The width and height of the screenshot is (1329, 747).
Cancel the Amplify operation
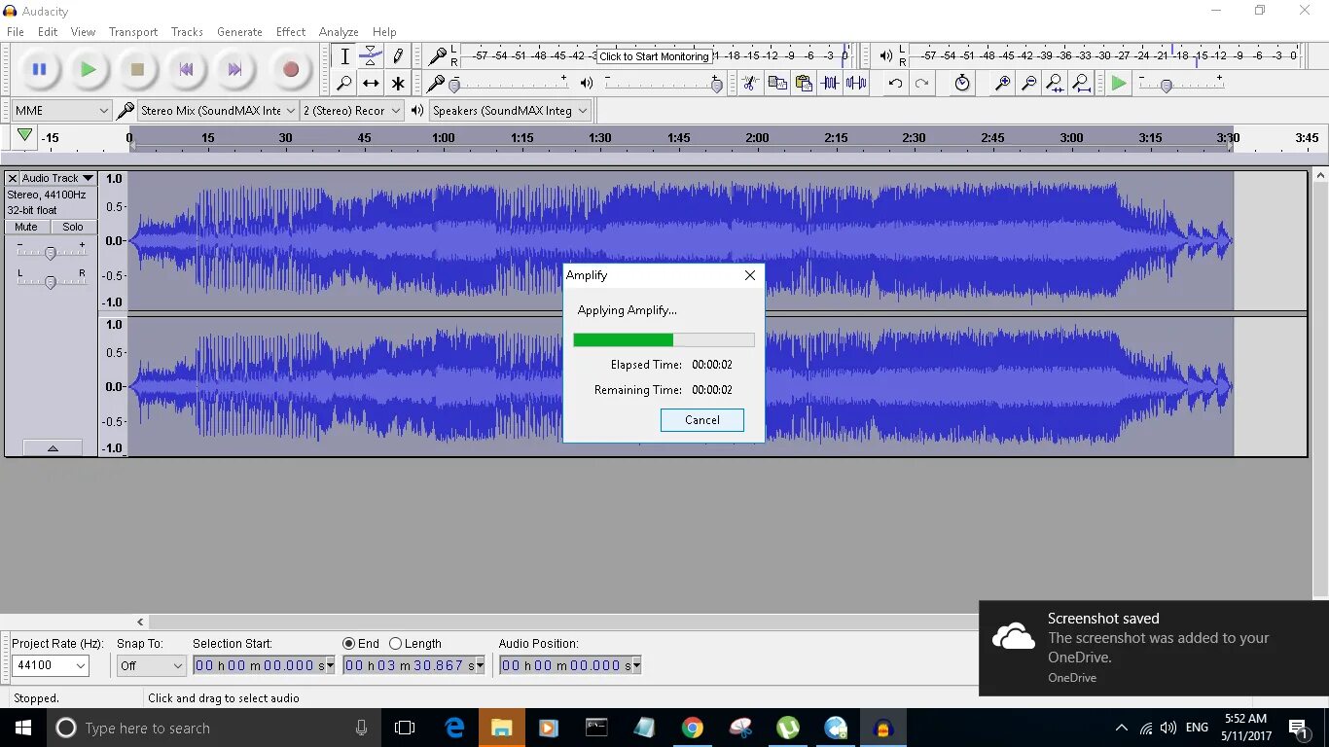(701, 420)
